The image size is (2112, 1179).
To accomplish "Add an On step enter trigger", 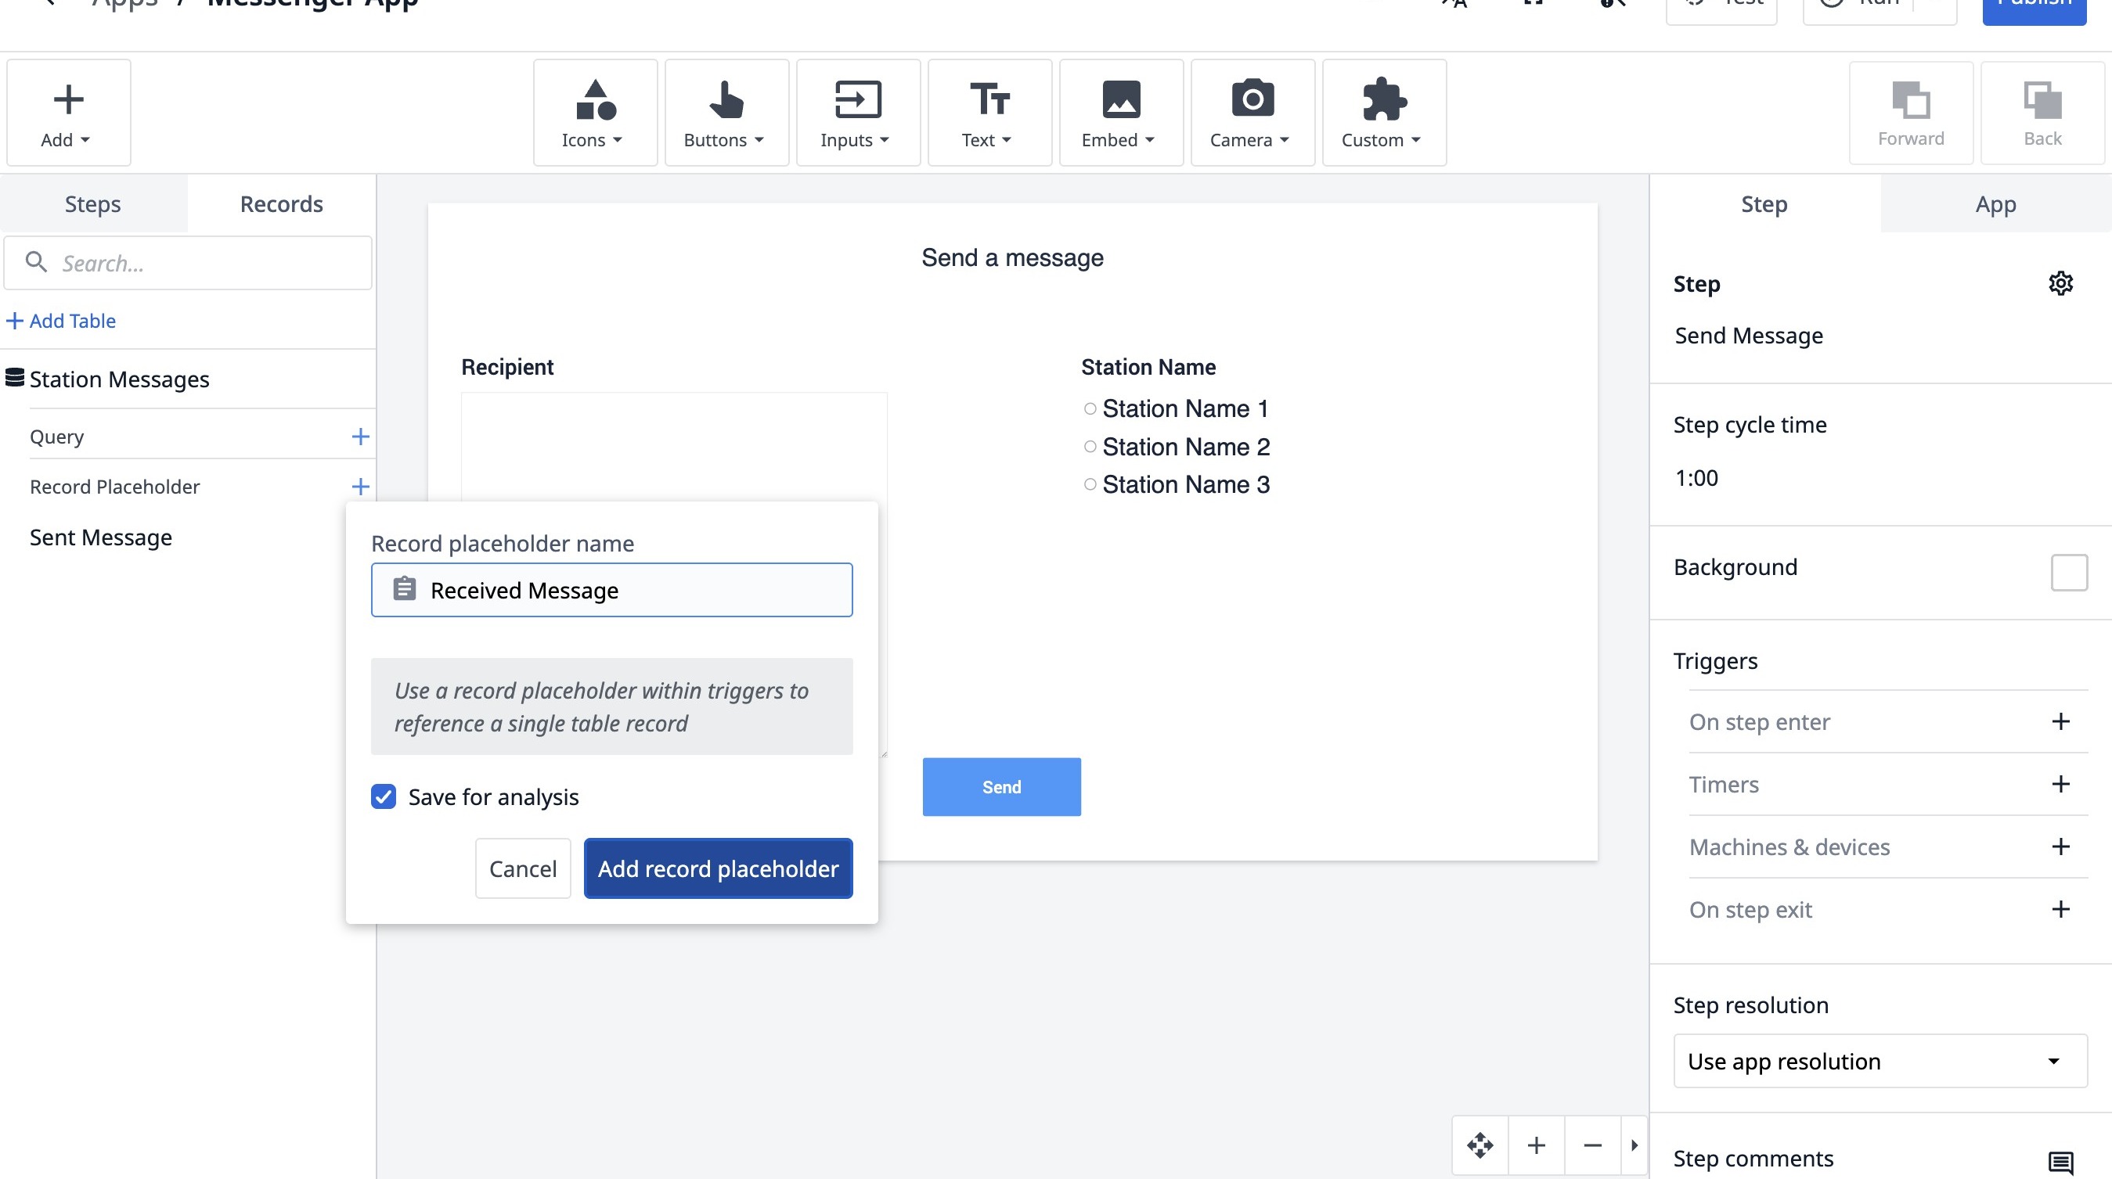I will [x=2060, y=722].
